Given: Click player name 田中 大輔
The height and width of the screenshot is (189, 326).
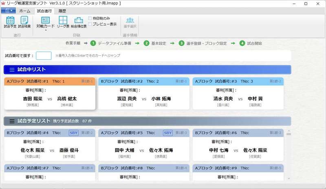Looking at the screenshot, I should pos(125,150).
